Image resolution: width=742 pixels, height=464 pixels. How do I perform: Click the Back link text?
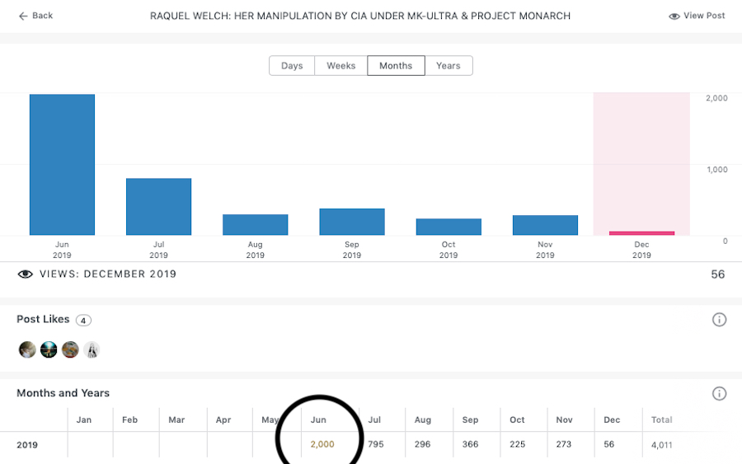43,16
